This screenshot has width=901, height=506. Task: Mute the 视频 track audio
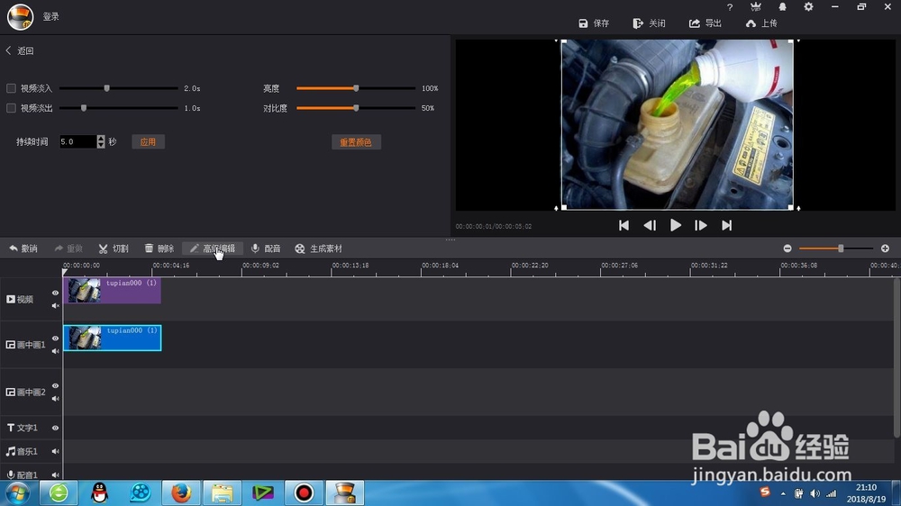[x=55, y=305]
